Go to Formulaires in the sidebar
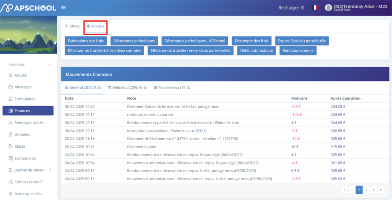 point(25,99)
